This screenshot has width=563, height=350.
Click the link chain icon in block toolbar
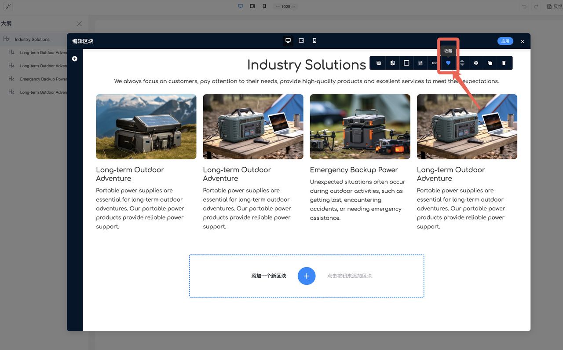pos(434,63)
